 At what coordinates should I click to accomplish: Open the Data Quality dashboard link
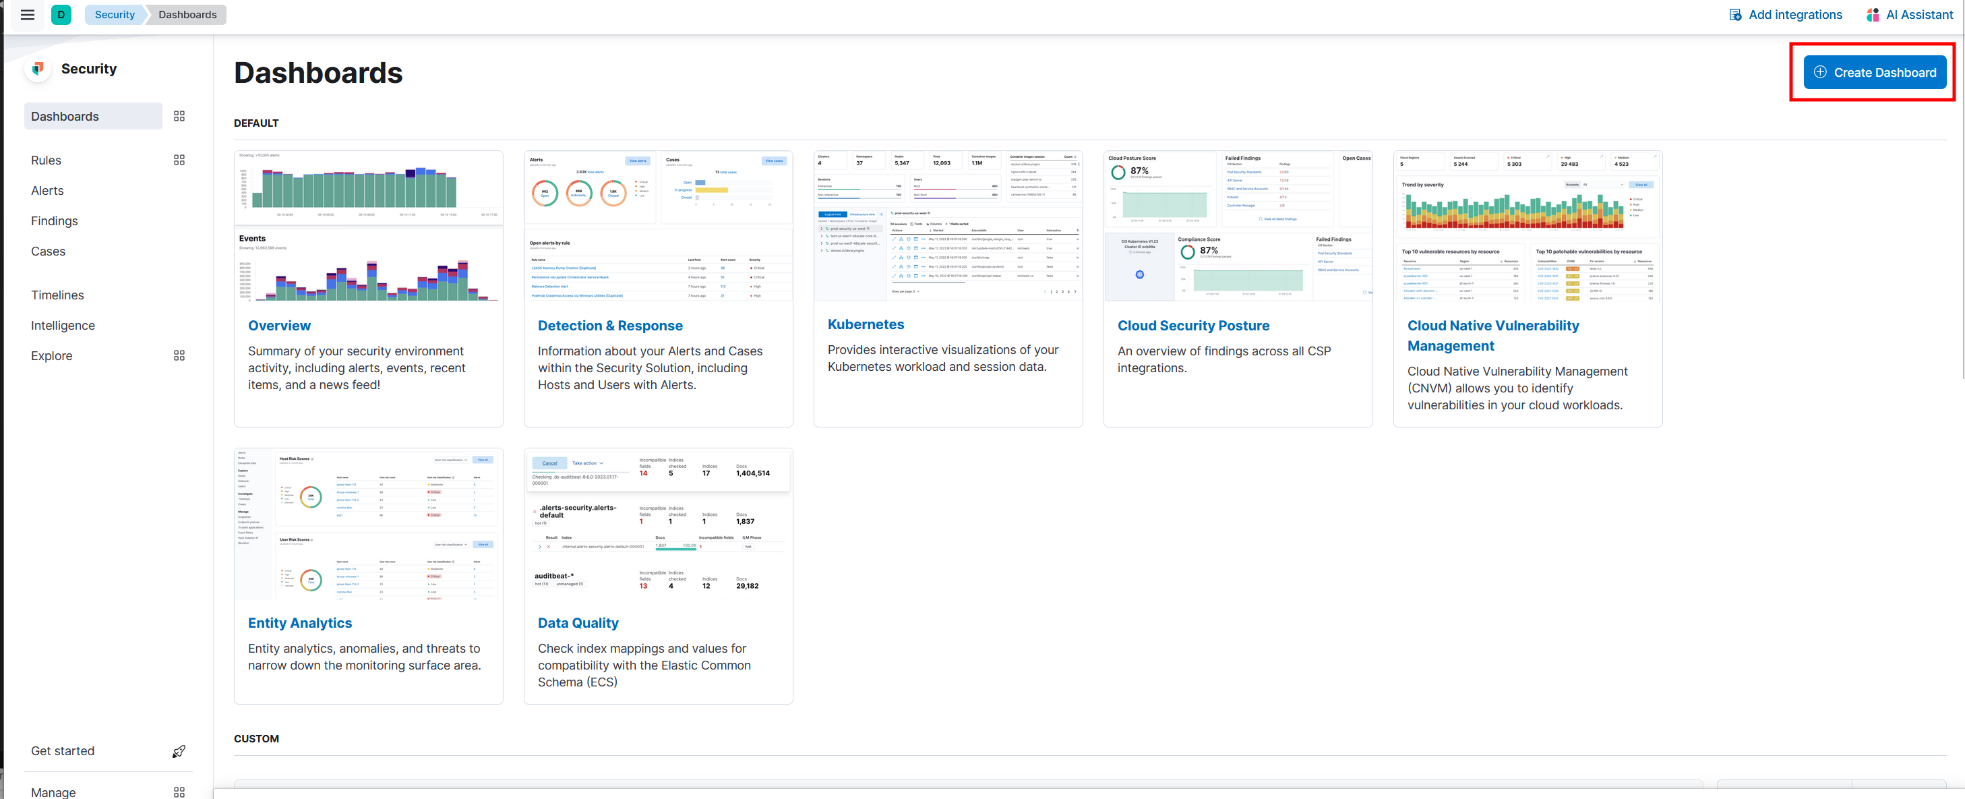(x=578, y=623)
